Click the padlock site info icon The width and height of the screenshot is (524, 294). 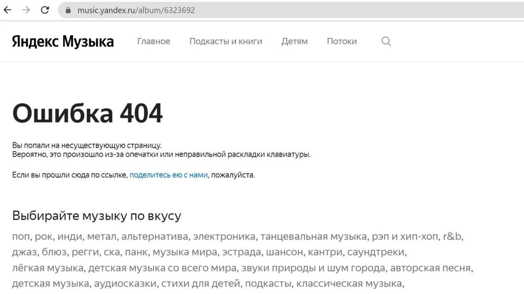pos(67,10)
